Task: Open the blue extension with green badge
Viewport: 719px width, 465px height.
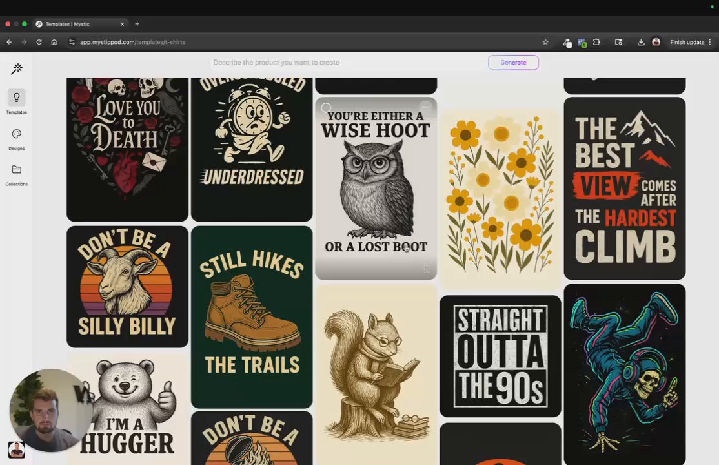Action: 582,43
